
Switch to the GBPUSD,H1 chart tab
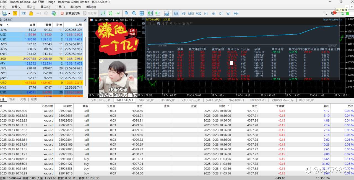pyautogui.click(x=146, y=101)
